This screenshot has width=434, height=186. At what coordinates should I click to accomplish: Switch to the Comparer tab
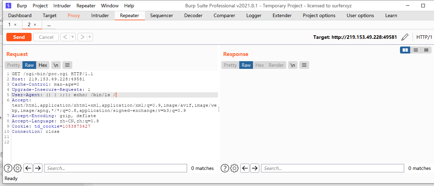(x=225, y=15)
